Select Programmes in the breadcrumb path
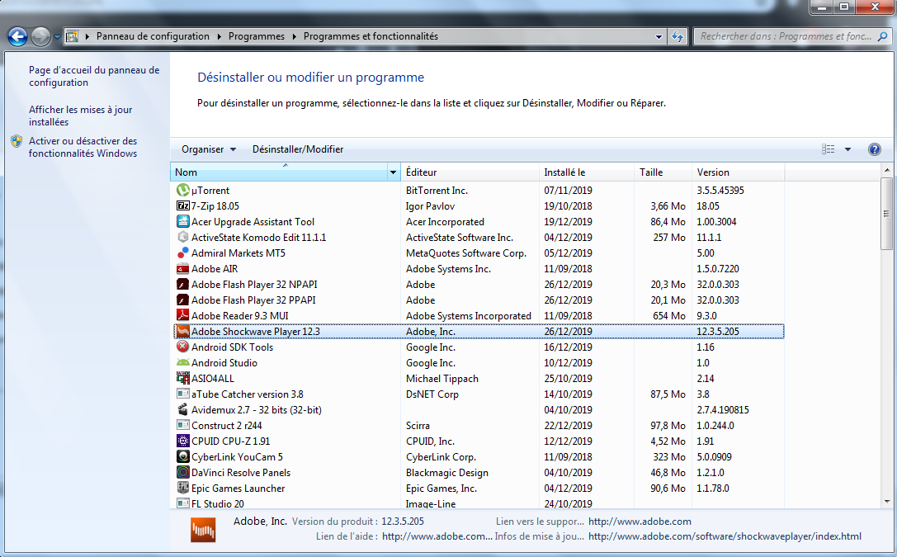897x557 pixels. point(257,36)
